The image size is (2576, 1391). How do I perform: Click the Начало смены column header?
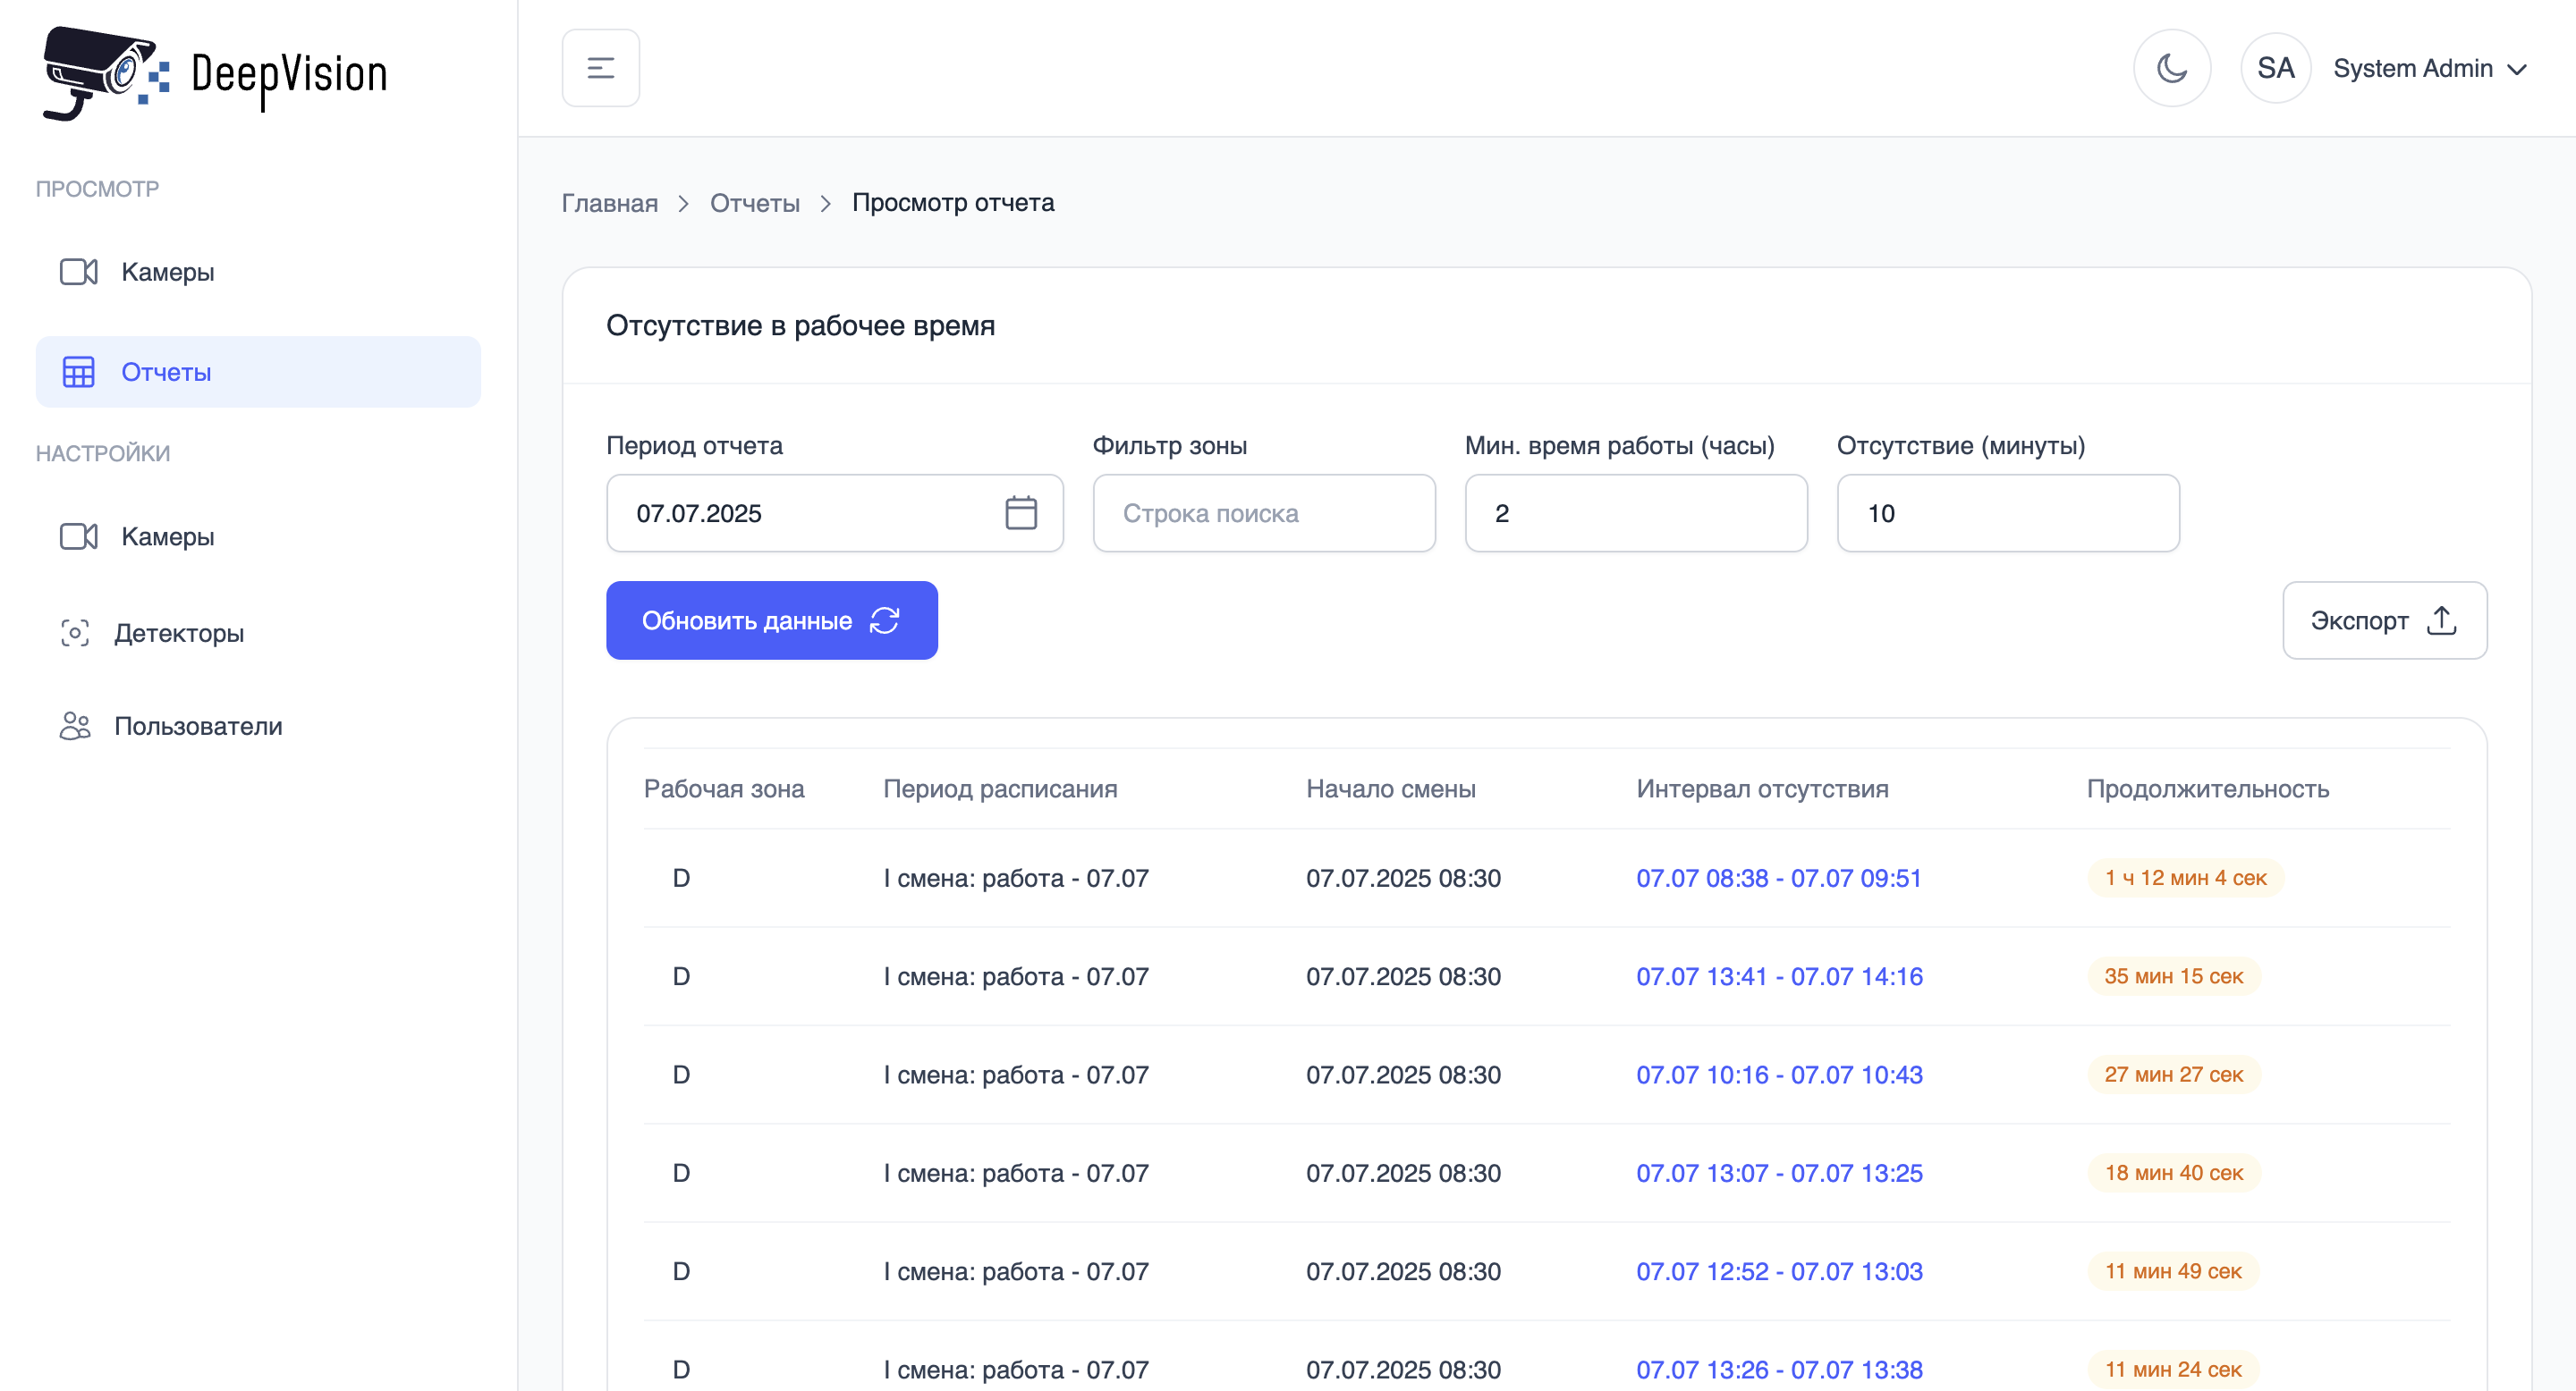[x=1390, y=788]
